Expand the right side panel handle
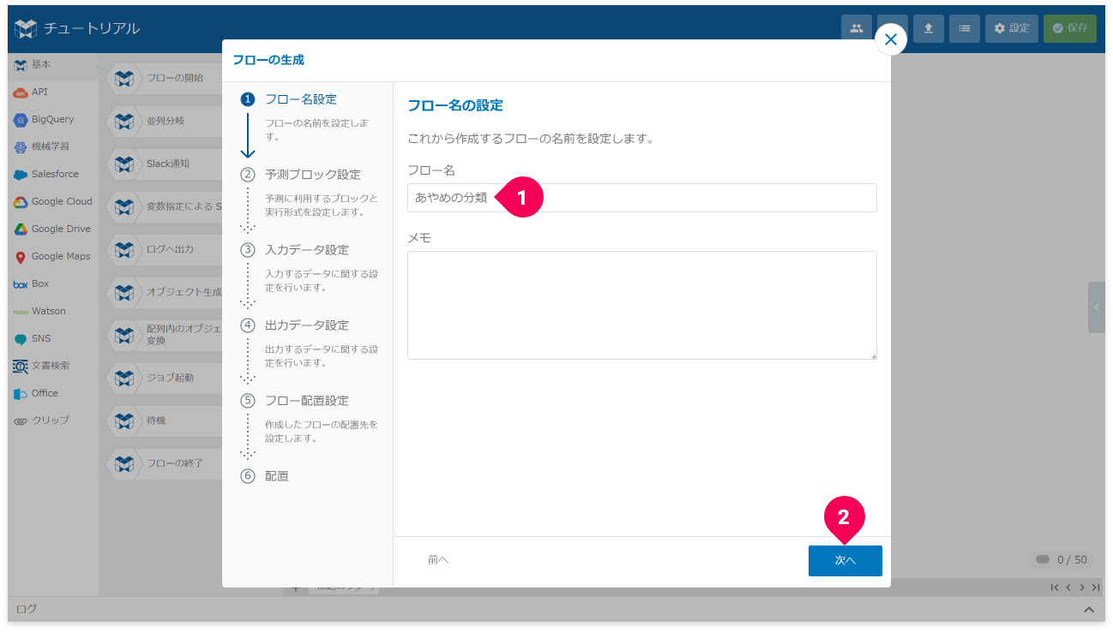Screen dimensions: 1113x632 point(1097,307)
